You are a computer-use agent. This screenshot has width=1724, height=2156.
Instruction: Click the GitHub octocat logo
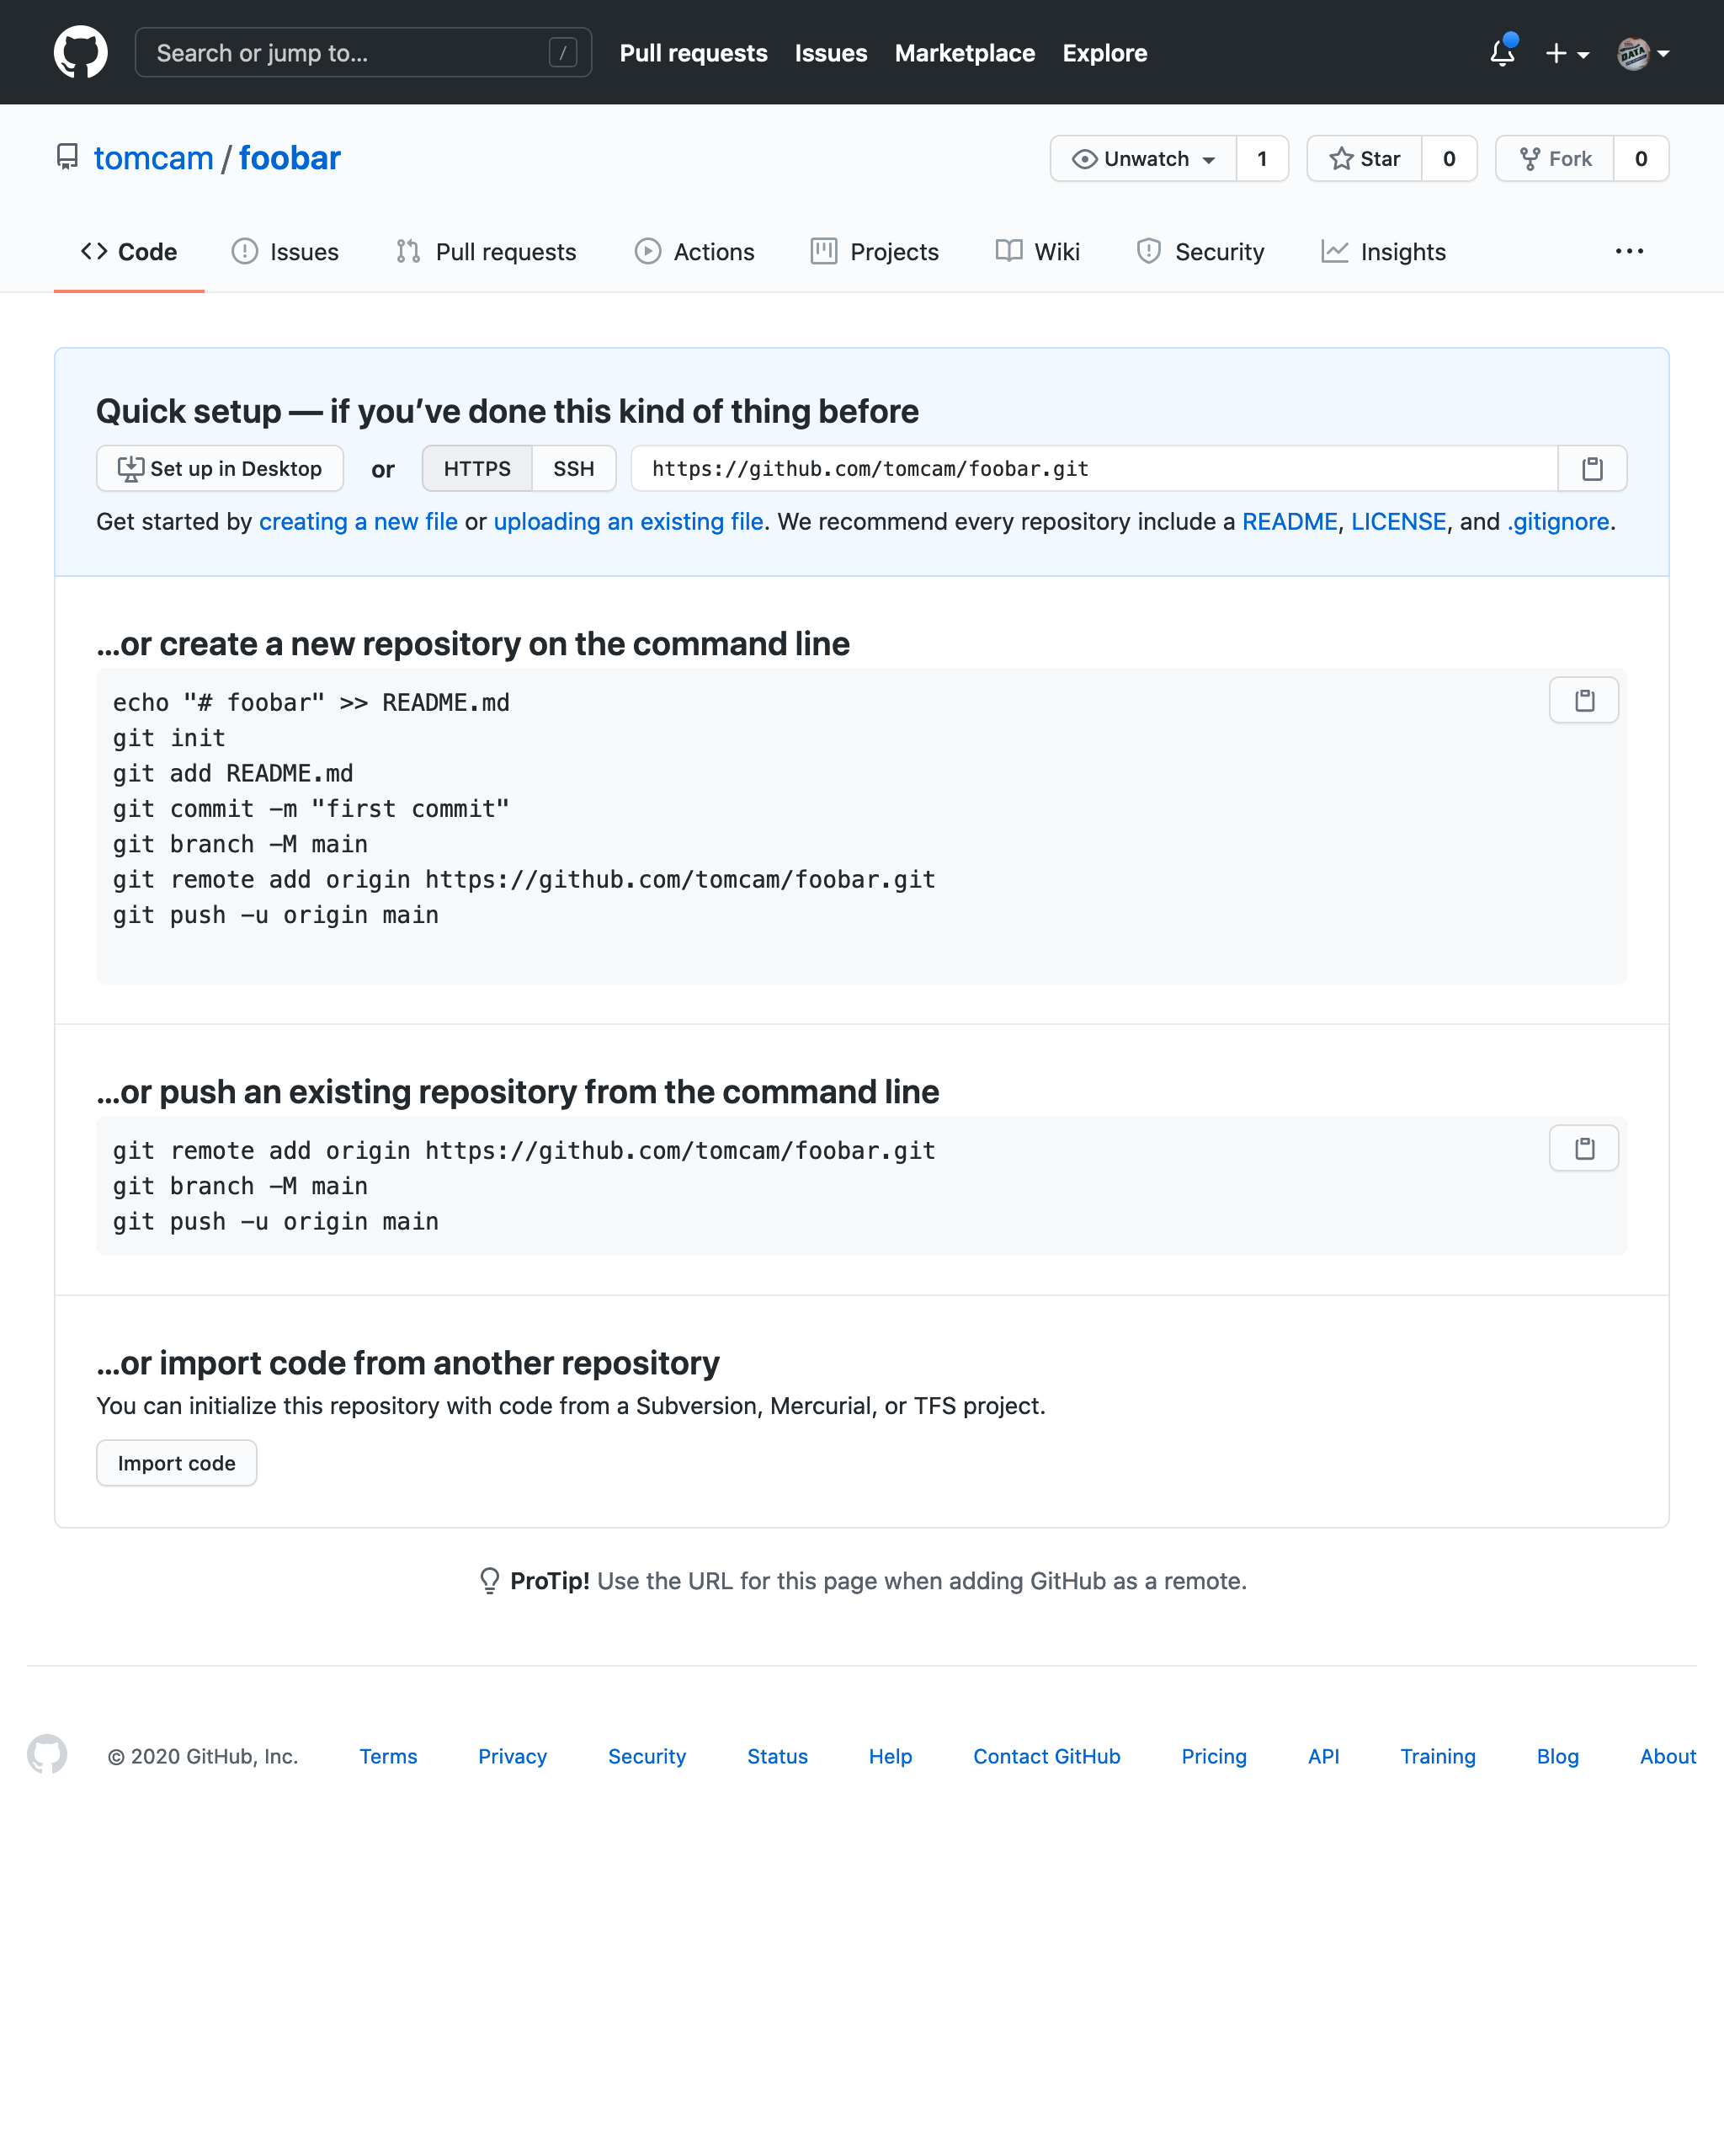(79, 51)
